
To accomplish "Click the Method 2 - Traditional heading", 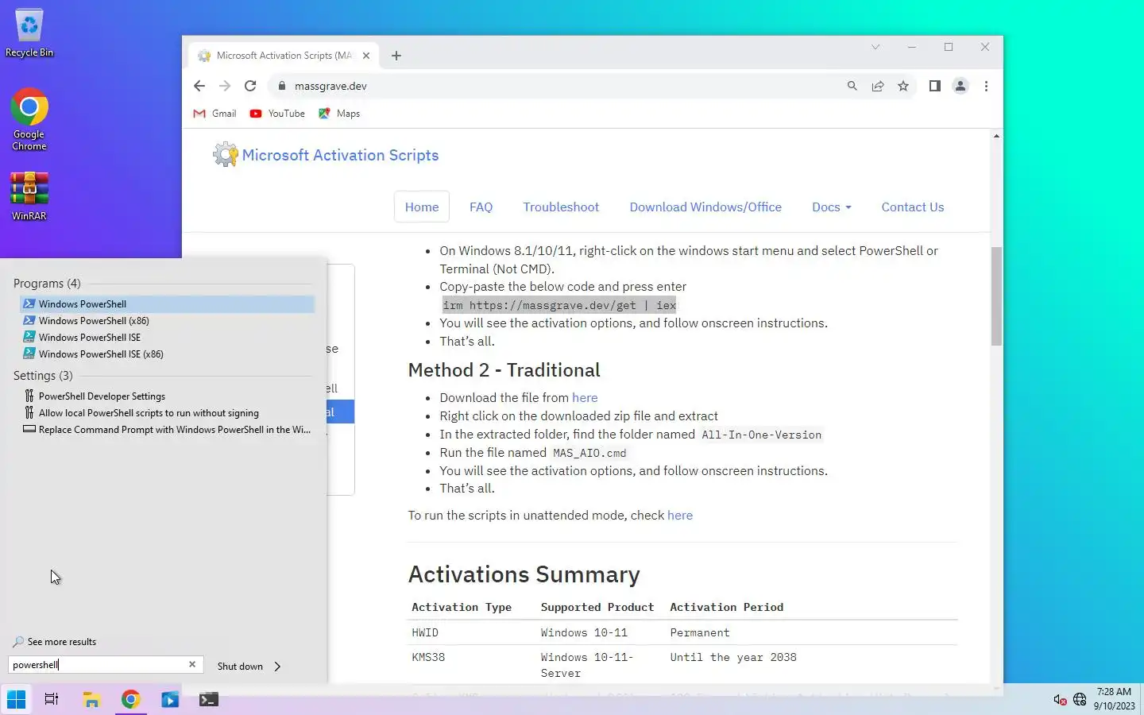I will (504, 370).
